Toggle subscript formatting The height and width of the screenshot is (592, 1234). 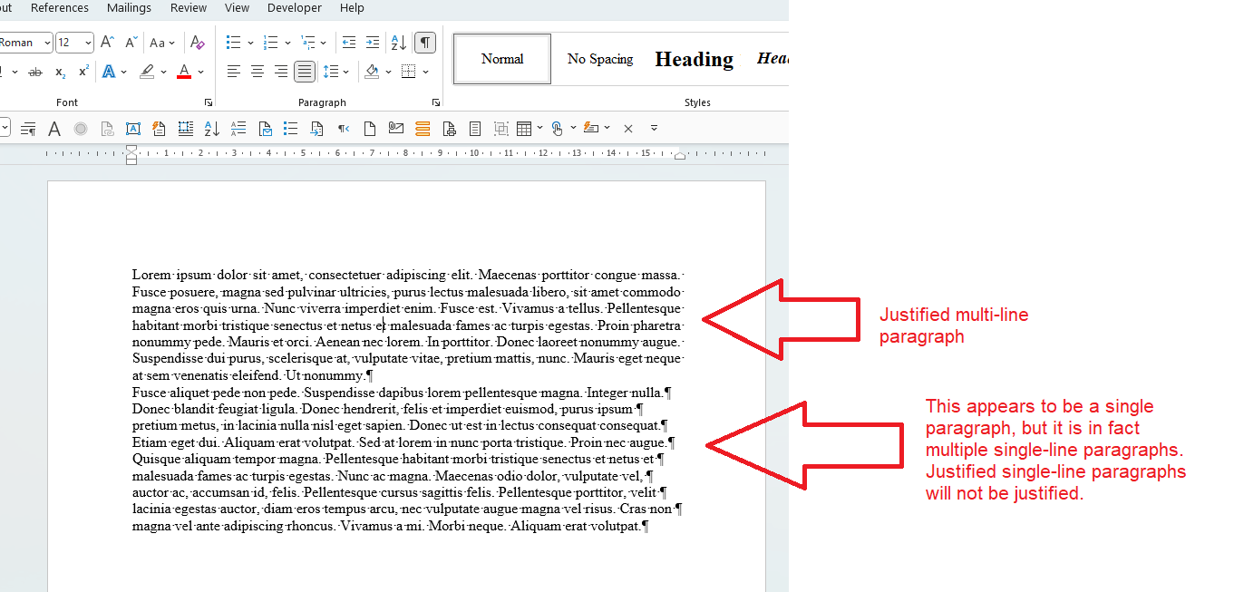60,72
